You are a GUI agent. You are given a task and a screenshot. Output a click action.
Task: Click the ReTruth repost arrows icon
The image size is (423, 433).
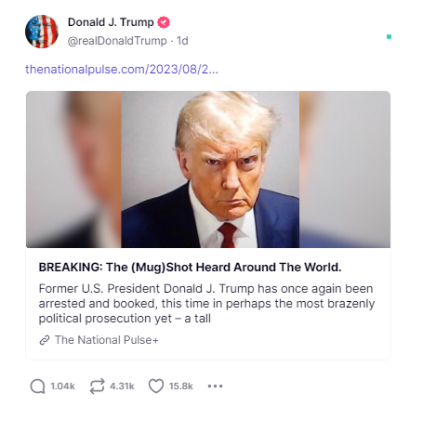click(x=98, y=387)
